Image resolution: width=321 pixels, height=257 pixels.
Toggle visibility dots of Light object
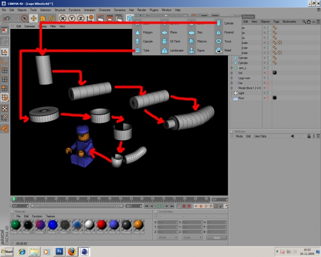point(268,93)
